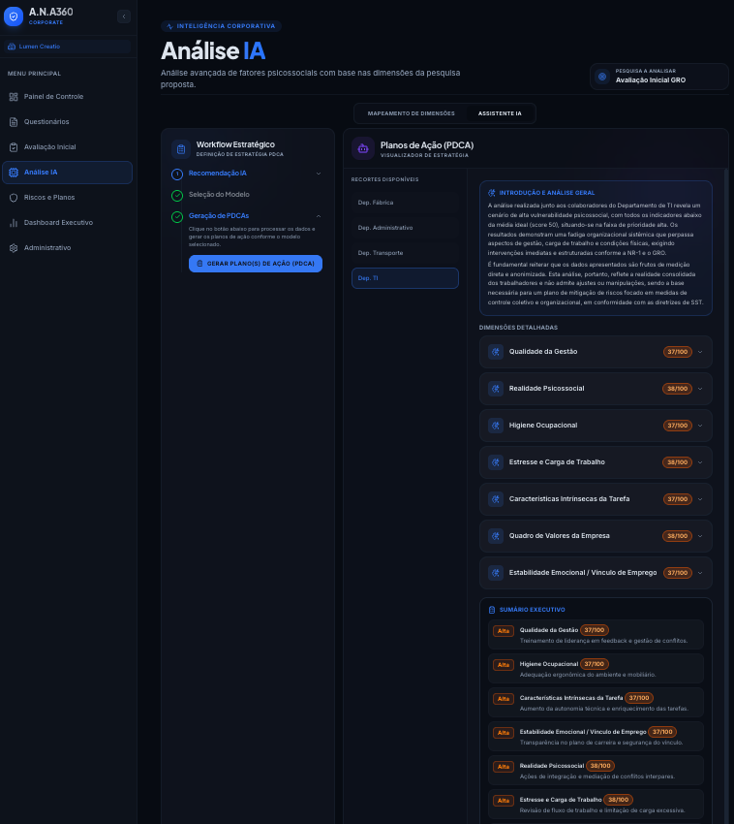Click the Riscos e Planos shield icon
The height and width of the screenshot is (824, 734).
[14, 198]
